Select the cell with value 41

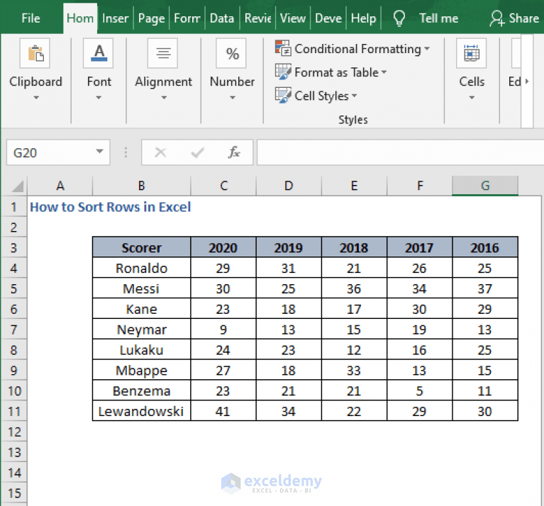pyautogui.click(x=223, y=411)
